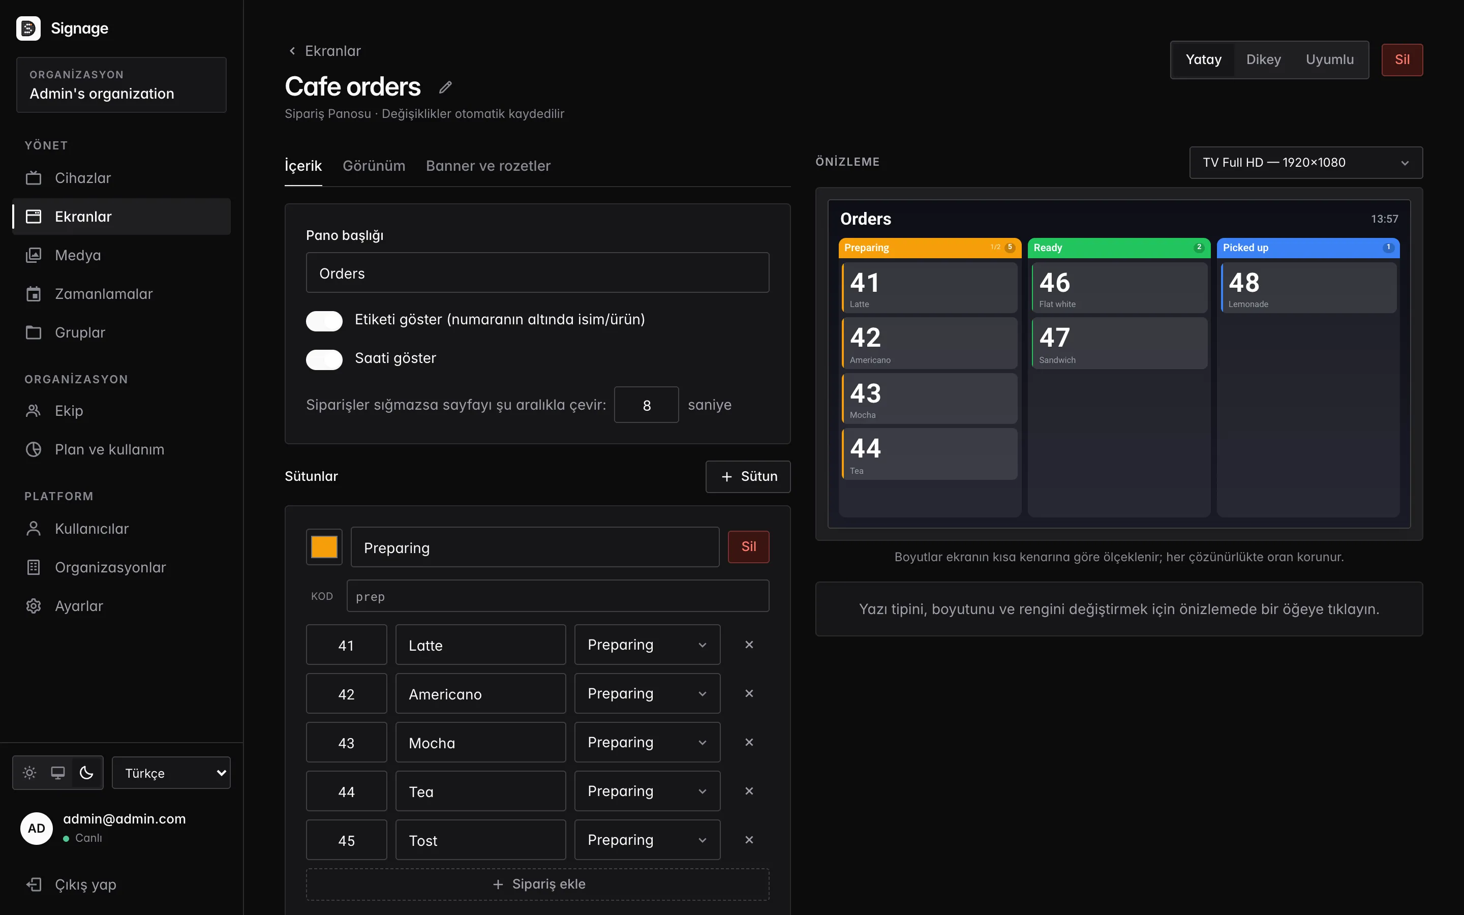Screen dimensions: 1464x915
Task: Select dark theme moon icon
Action: [86, 772]
